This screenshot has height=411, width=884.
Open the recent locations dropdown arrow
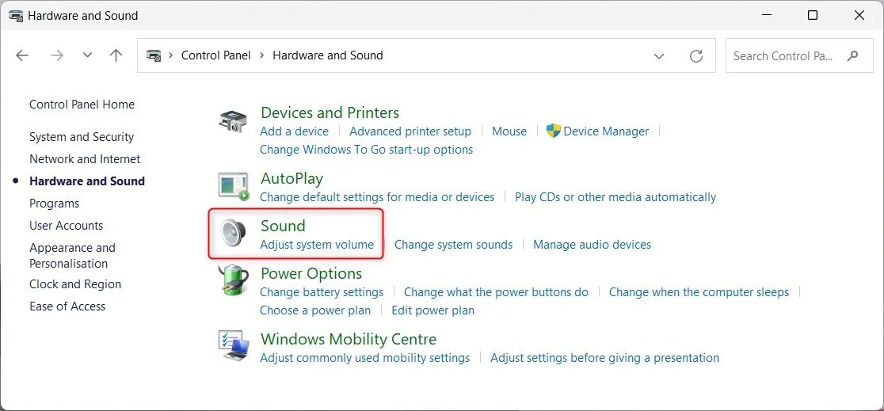pos(87,55)
